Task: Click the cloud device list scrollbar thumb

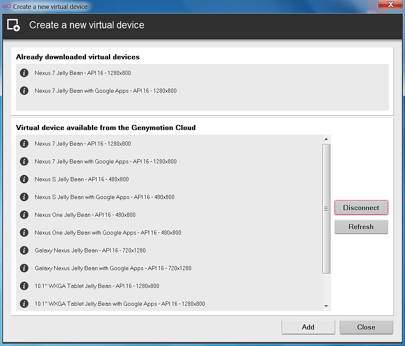Action: [x=326, y=208]
